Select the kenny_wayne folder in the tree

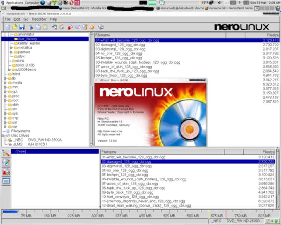pyautogui.click(x=29, y=43)
